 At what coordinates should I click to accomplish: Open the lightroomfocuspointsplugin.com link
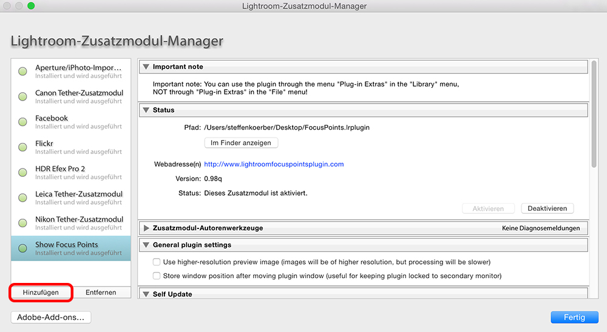pyautogui.click(x=274, y=164)
